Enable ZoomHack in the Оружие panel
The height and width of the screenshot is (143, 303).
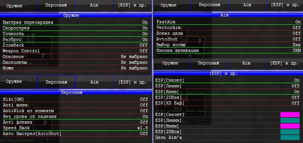tap(75, 45)
